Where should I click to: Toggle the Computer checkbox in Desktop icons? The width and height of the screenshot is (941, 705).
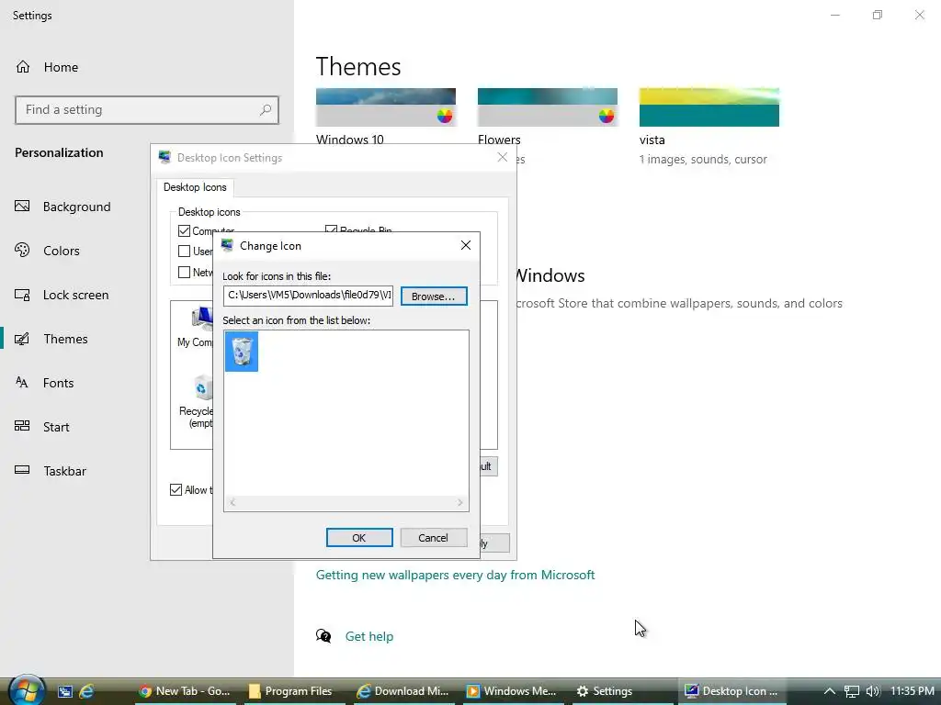184,230
